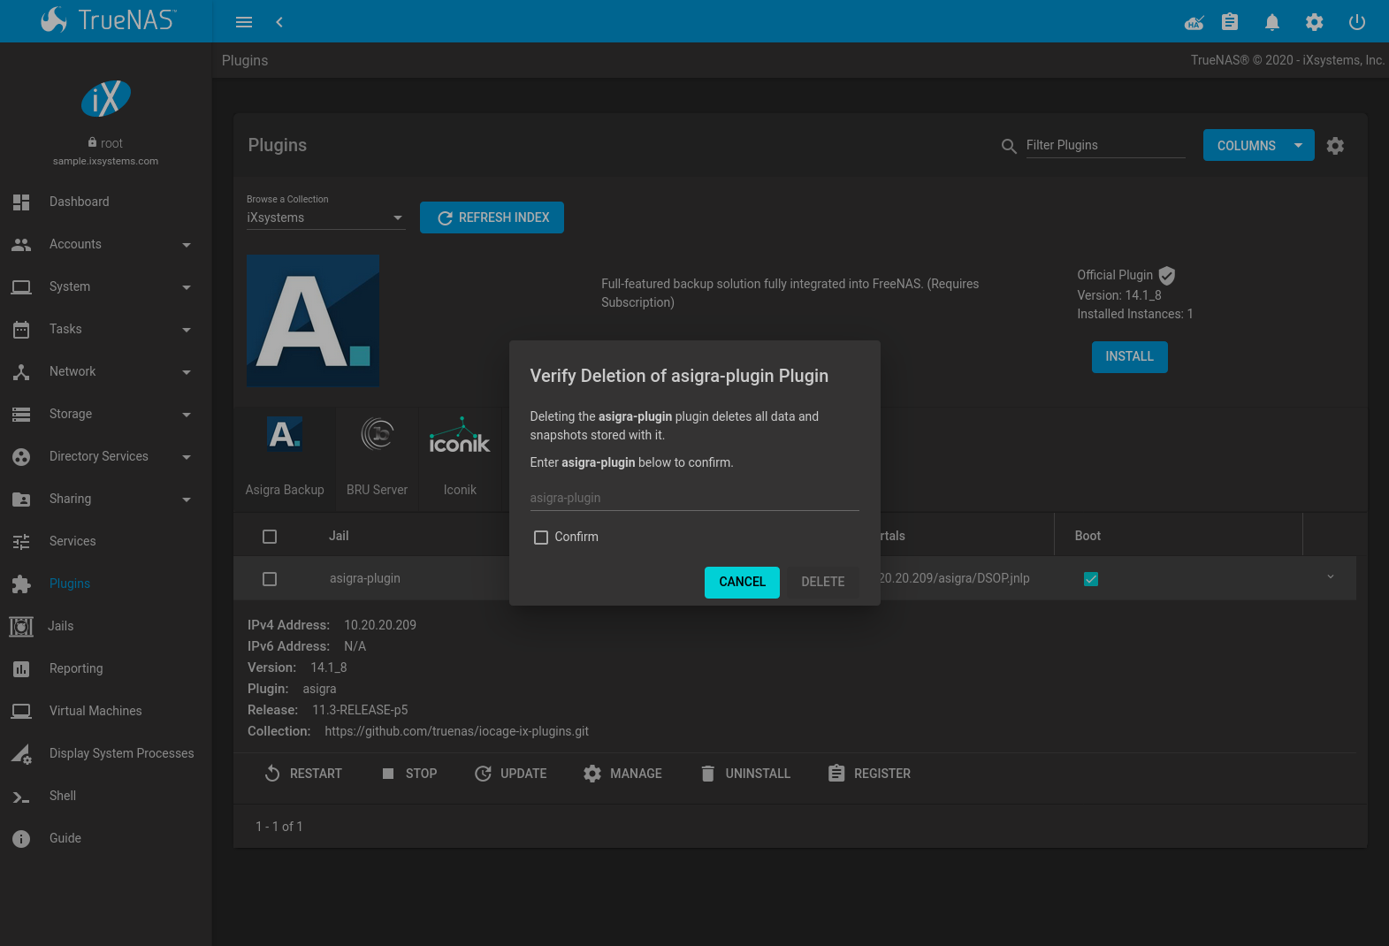This screenshot has height=946, width=1389.
Task: Check the Confirm checkbox in the dialog
Action: 541,538
